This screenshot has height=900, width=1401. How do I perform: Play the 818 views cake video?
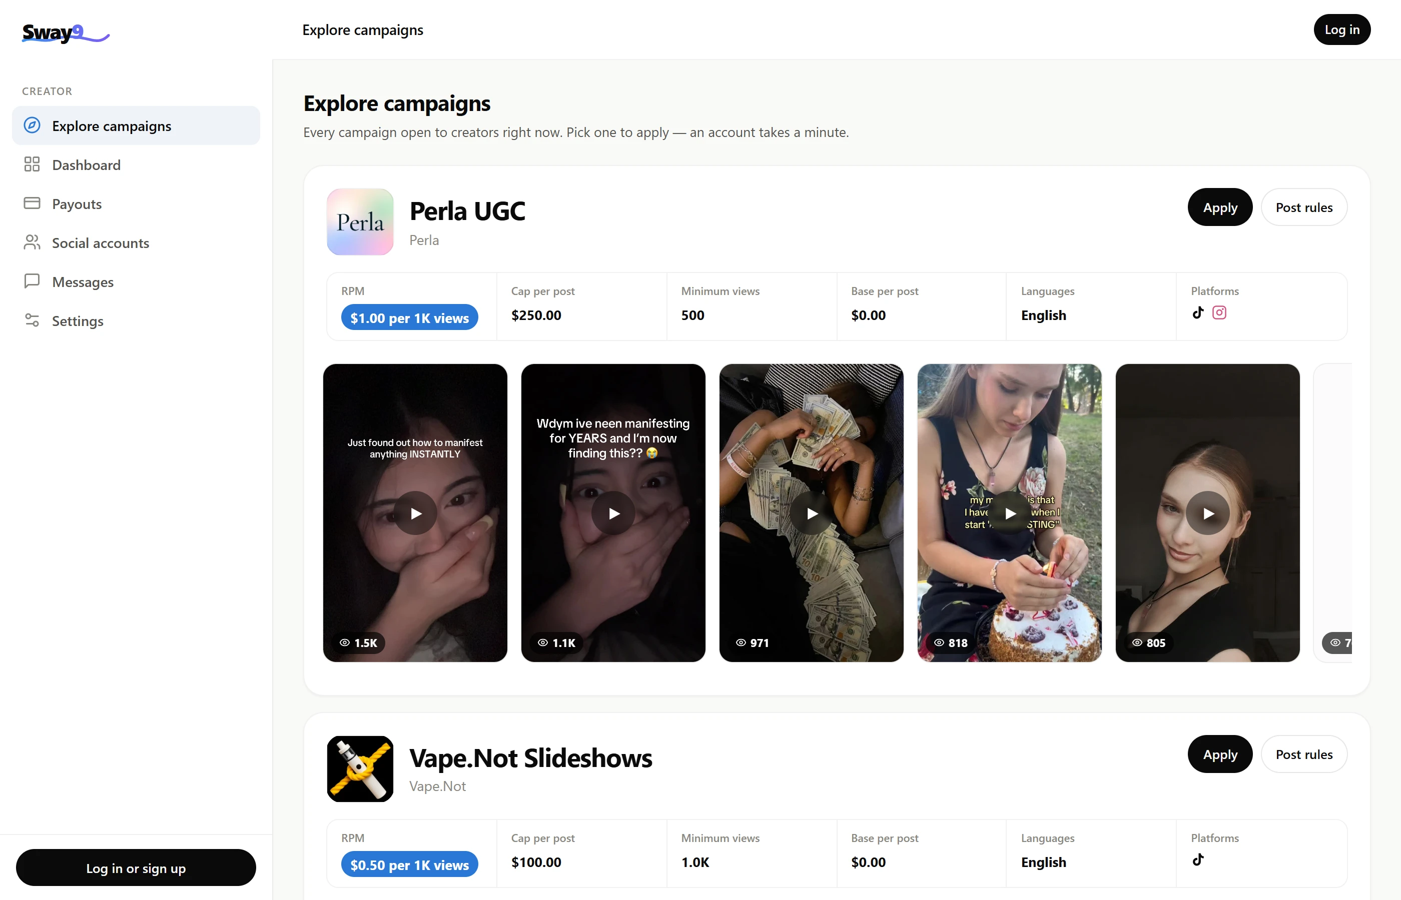pos(1010,513)
